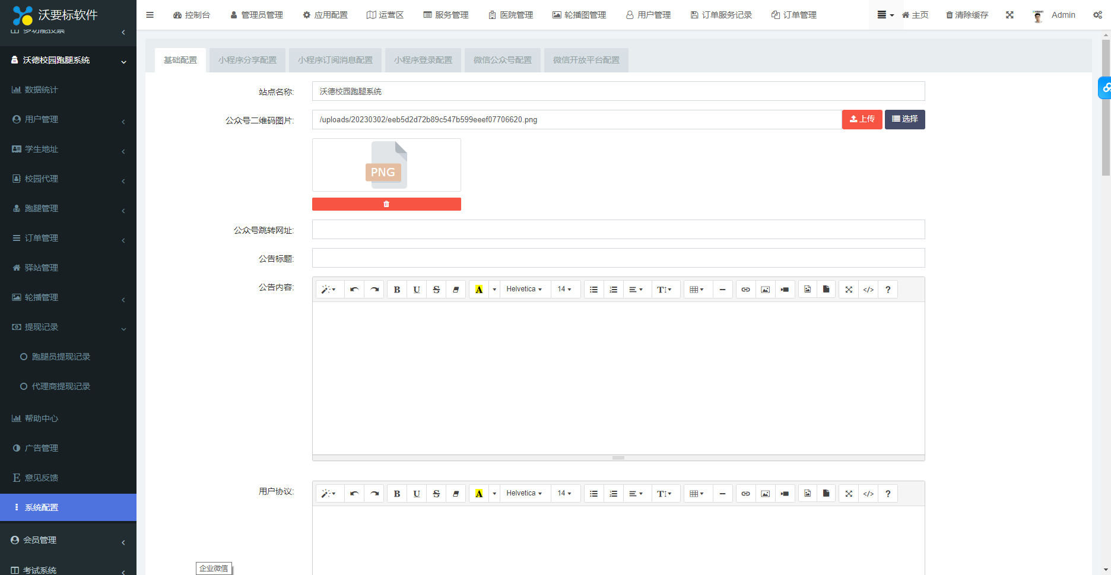Click the red 上传 upload button

(x=862, y=119)
